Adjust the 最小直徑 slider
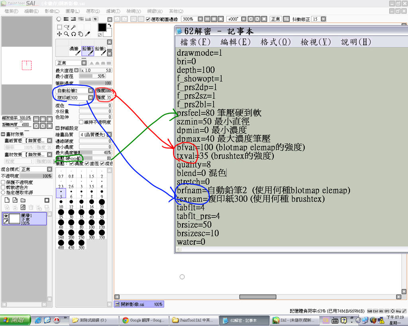408x326 pixels. click(x=92, y=76)
